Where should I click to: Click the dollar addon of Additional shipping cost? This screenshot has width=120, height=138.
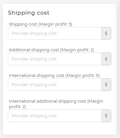click(106, 59)
